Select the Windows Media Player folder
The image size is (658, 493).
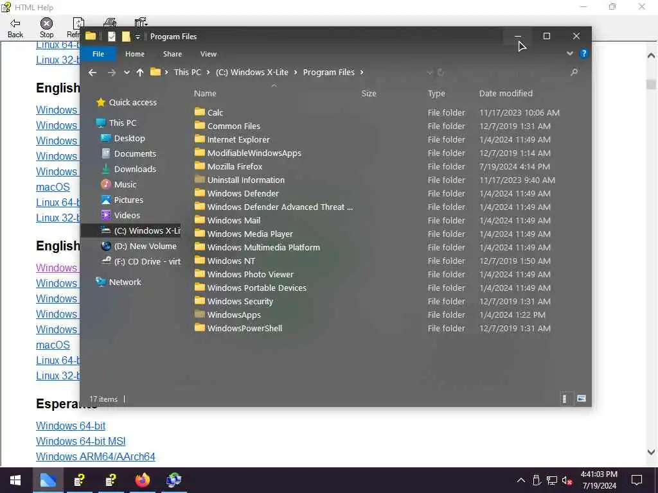250,234
